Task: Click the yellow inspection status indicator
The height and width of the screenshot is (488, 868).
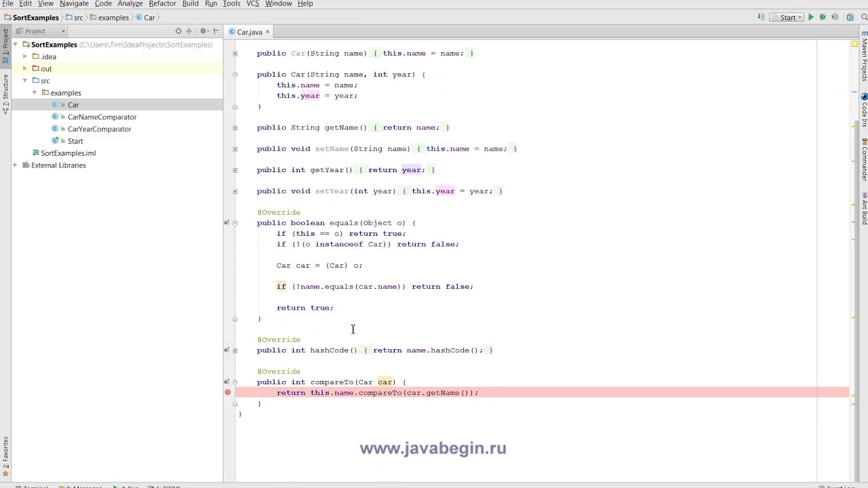Action: click(x=854, y=44)
